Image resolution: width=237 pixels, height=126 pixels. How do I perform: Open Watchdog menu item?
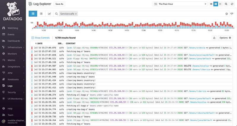click(x=13, y=28)
